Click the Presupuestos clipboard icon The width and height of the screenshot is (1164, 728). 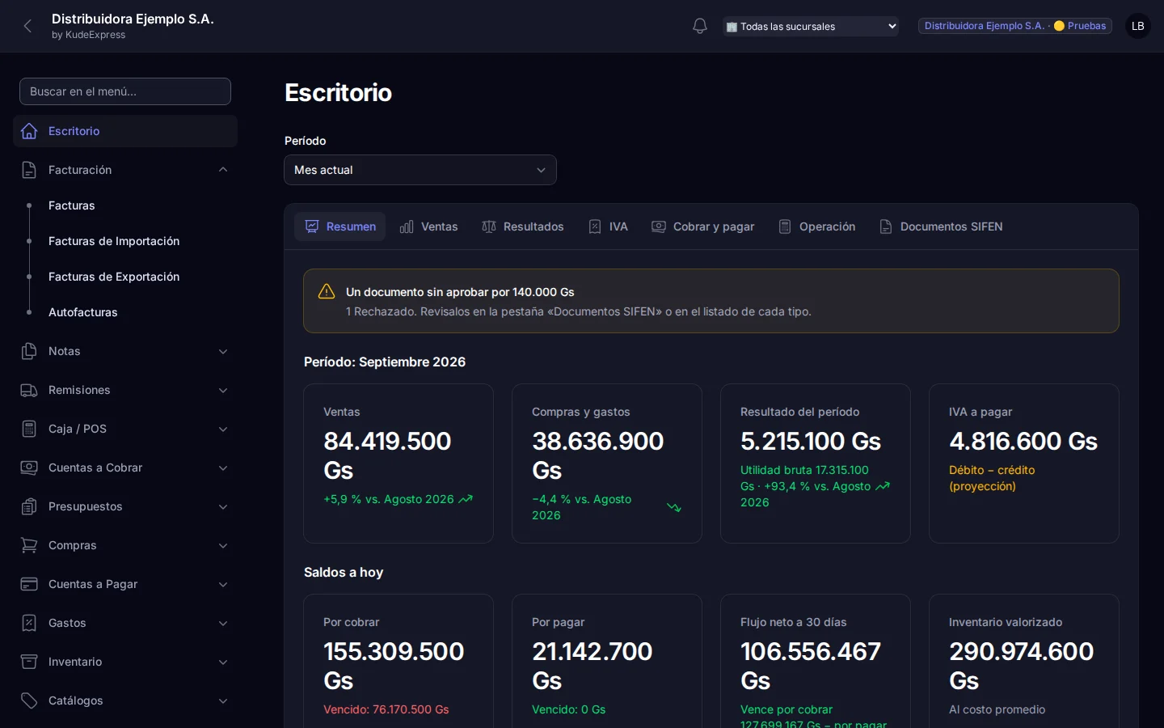(x=29, y=506)
